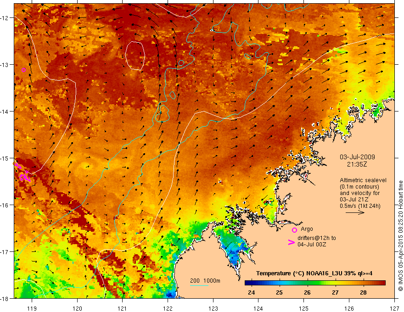
Task: Click the Argo float marker near longitude 119
Action: [24, 70]
